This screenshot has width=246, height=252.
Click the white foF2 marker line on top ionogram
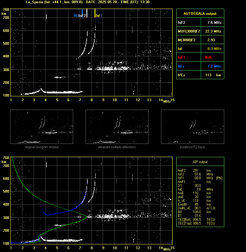[87, 13]
